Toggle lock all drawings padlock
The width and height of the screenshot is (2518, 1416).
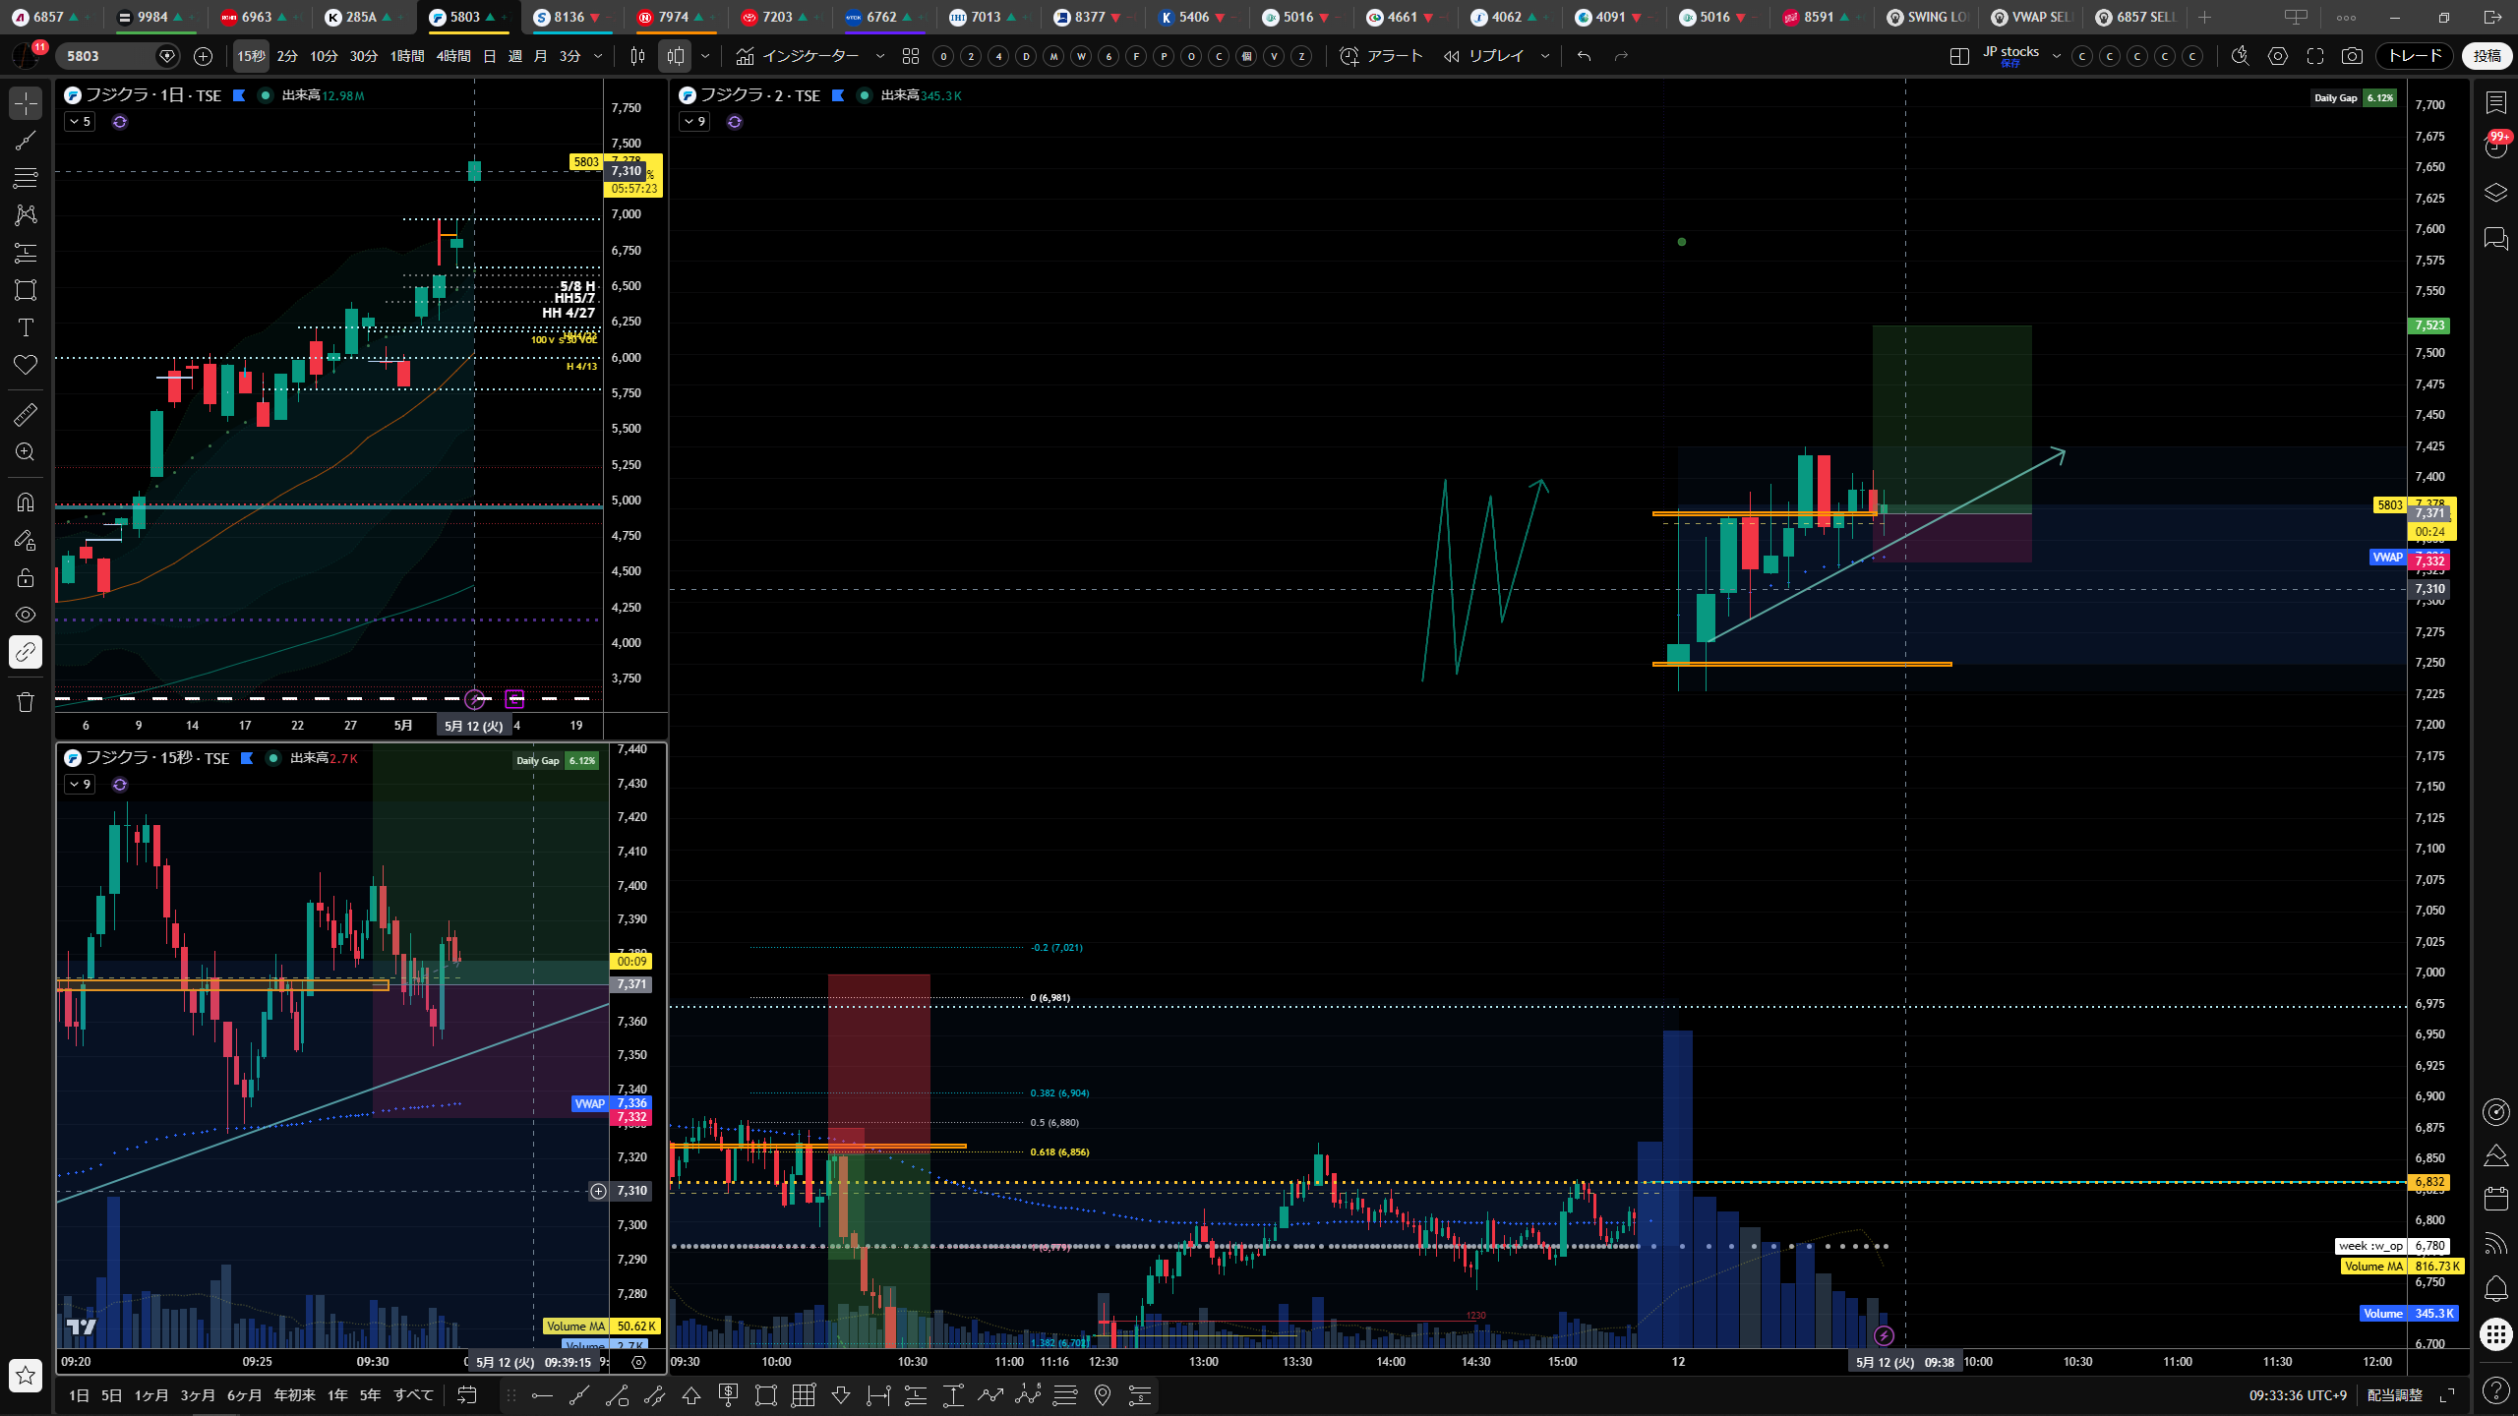tap(26, 577)
